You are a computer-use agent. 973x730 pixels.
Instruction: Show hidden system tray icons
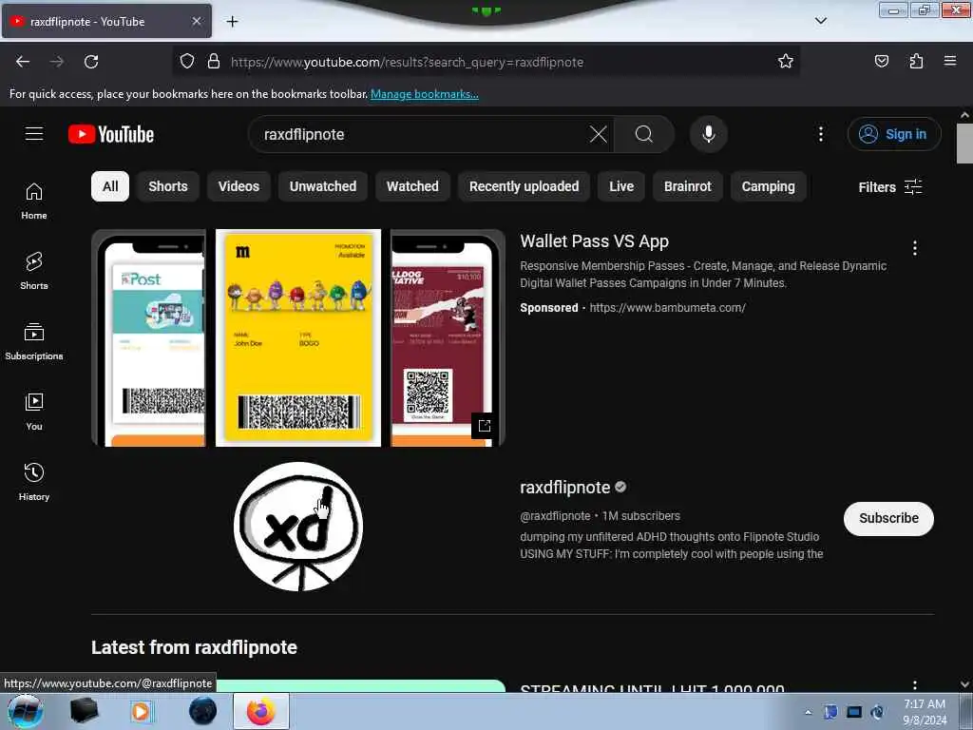point(808,712)
